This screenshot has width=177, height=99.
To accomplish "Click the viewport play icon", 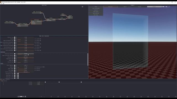I will [x=162, y=7].
